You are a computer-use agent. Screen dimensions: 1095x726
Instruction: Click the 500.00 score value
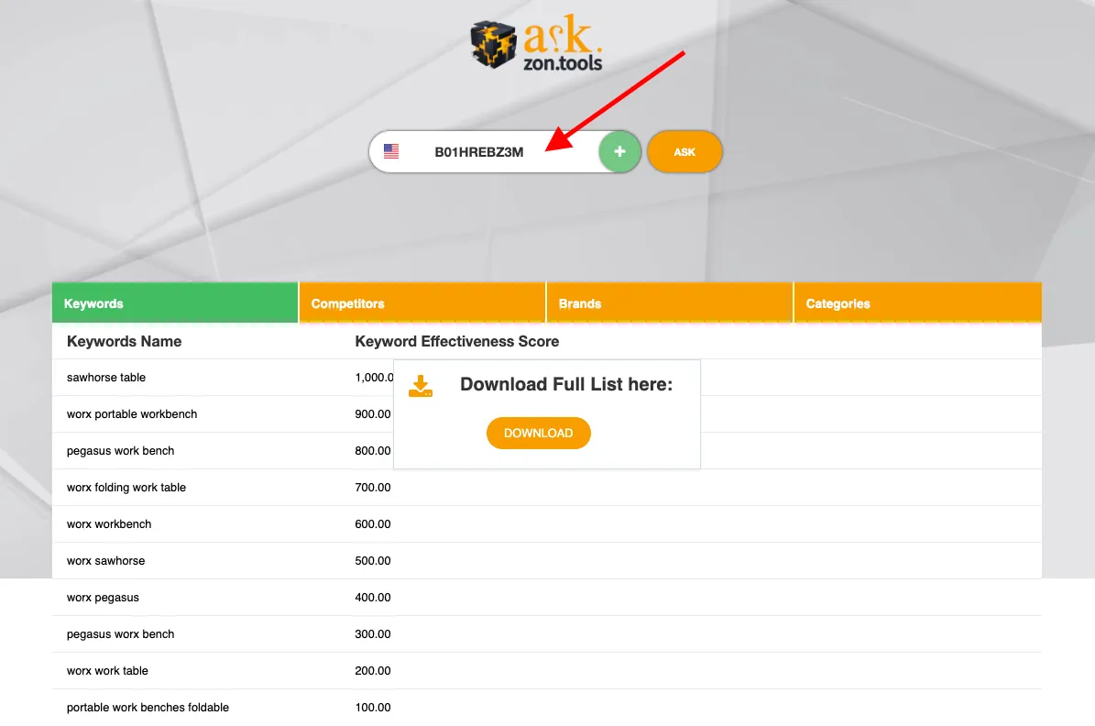(373, 561)
